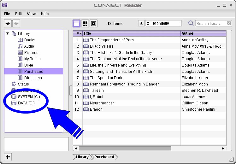Select Books in the library tree

pos(30,40)
